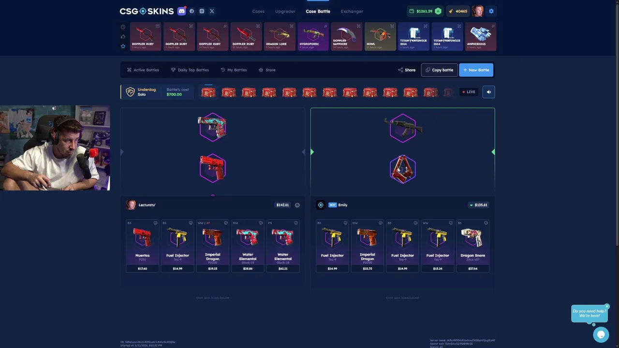Image resolution: width=619 pixels, height=348 pixels.
Task: Open the Instagram social icon
Action: click(202, 11)
